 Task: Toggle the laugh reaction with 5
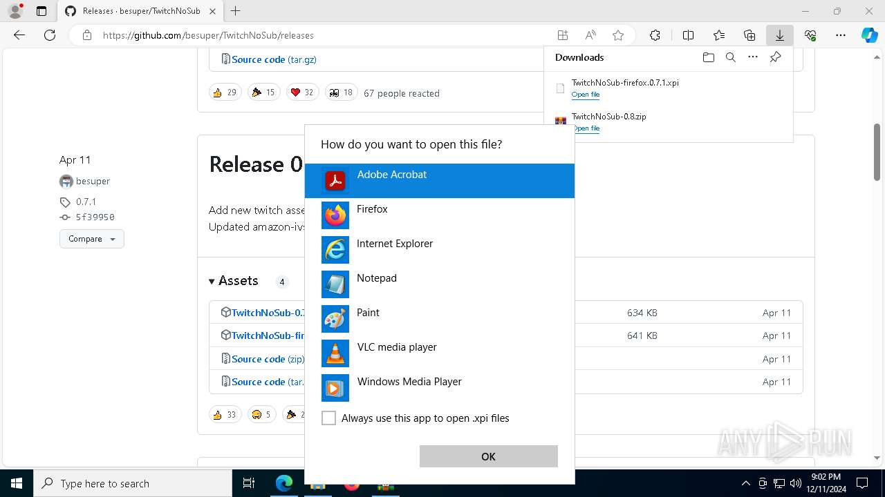coord(261,415)
